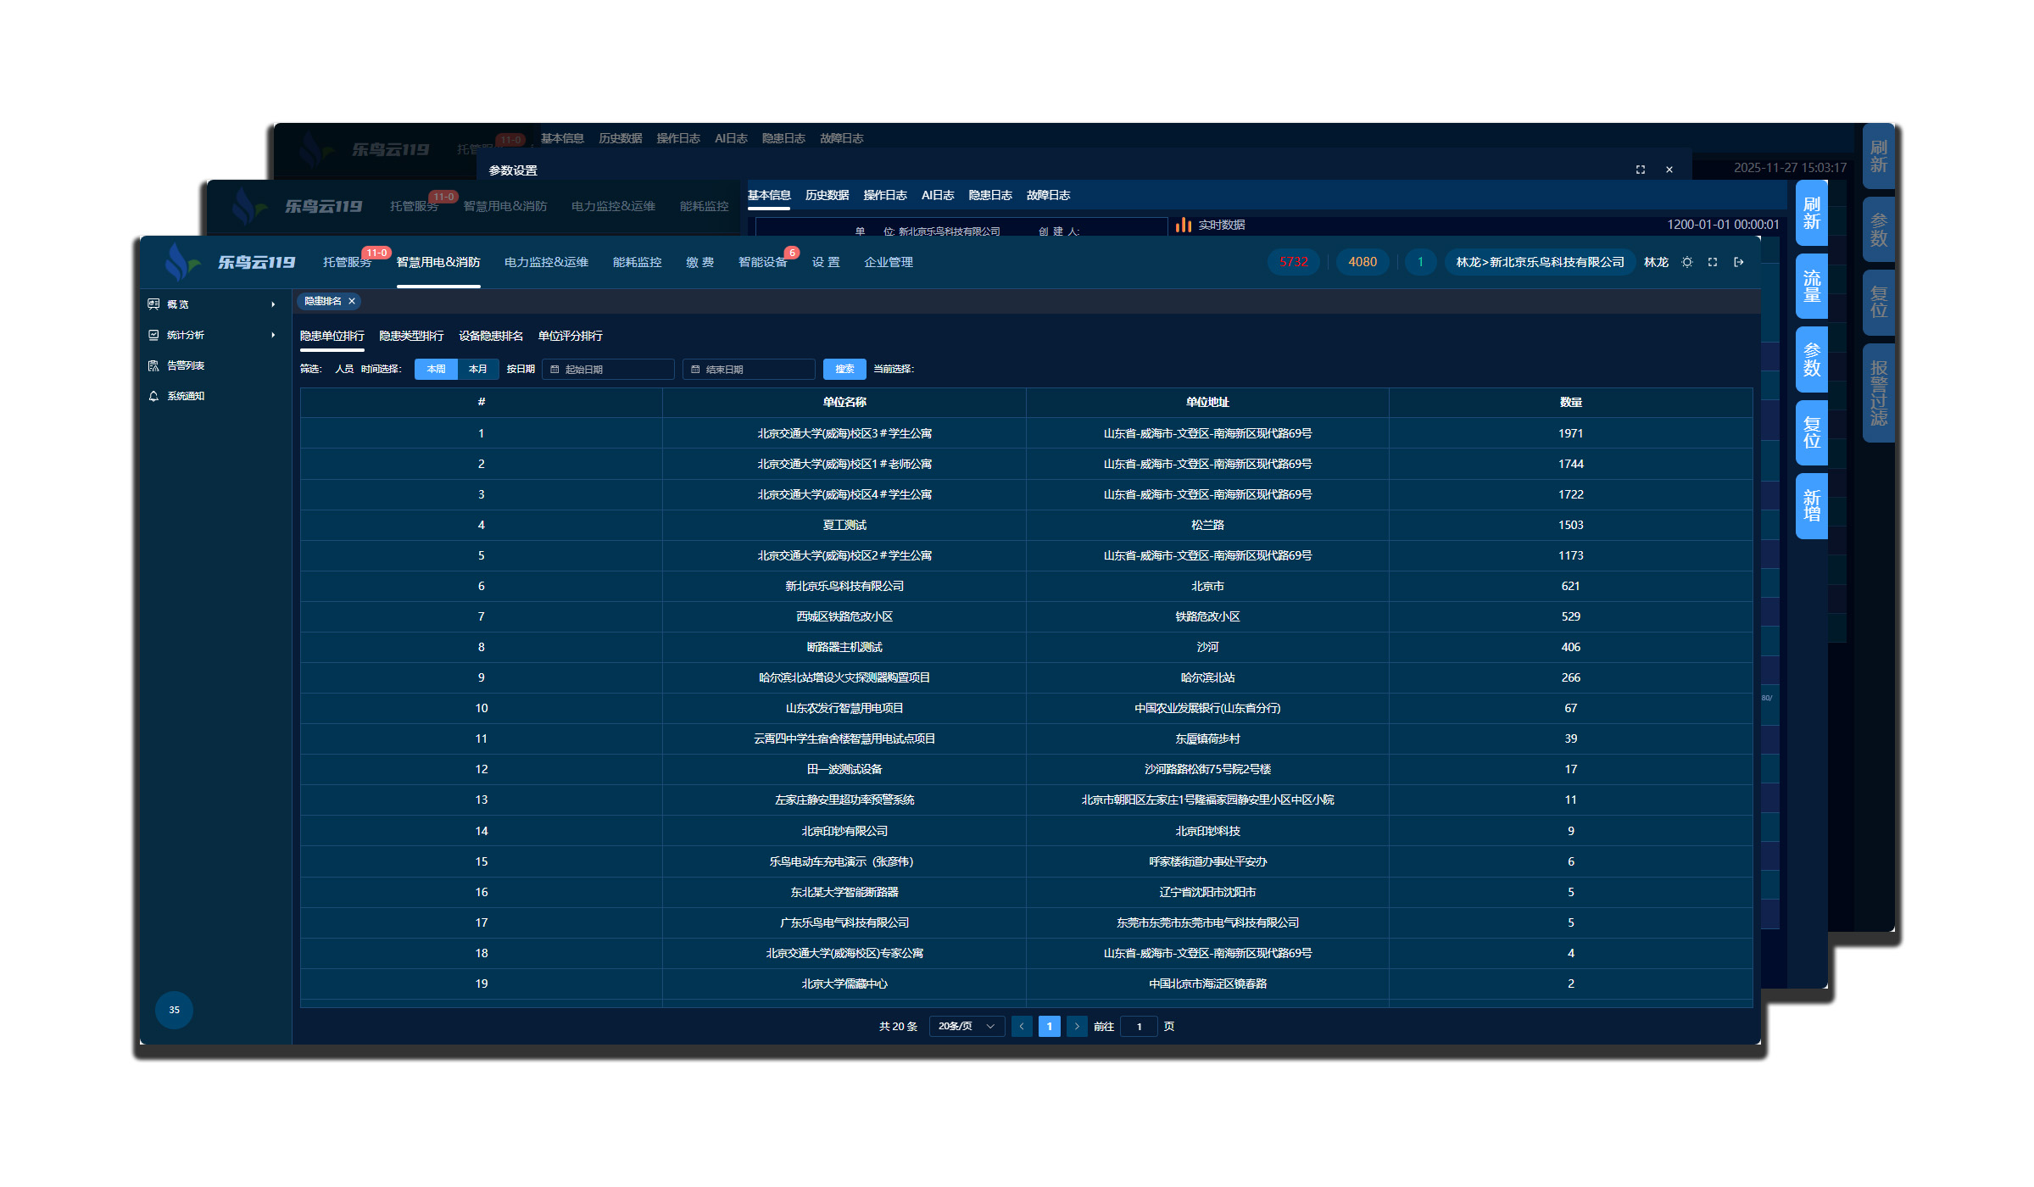Click the red 5732 alarm counter
Viewport: 2034px width, 1187px height.
tap(1293, 262)
